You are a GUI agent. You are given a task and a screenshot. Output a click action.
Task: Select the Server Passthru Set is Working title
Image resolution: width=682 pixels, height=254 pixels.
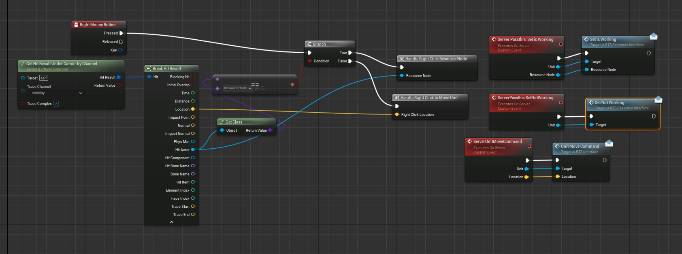pos(525,39)
